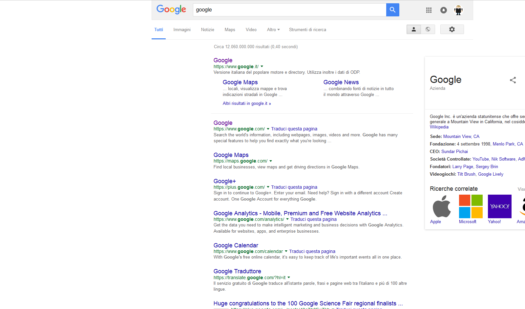Open the settings gear
This screenshot has width=525, height=309.
point(452,29)
